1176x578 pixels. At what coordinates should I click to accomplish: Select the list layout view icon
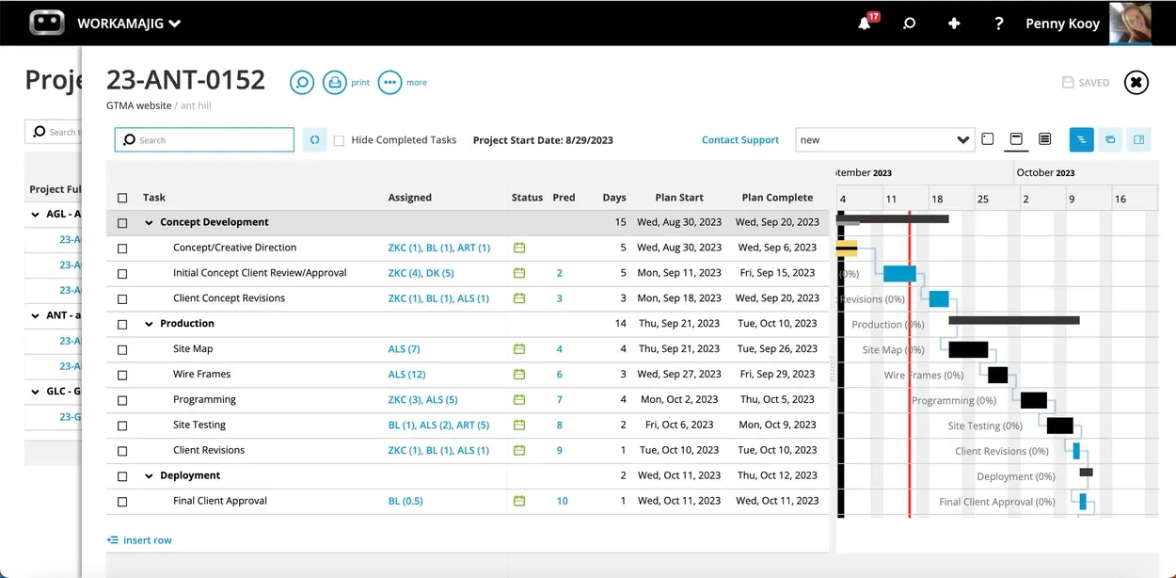[x=1044, y=139]
